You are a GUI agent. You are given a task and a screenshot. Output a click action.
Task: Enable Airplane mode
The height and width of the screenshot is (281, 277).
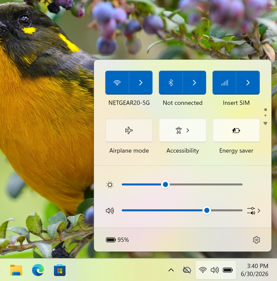click(x=129, y=130)
